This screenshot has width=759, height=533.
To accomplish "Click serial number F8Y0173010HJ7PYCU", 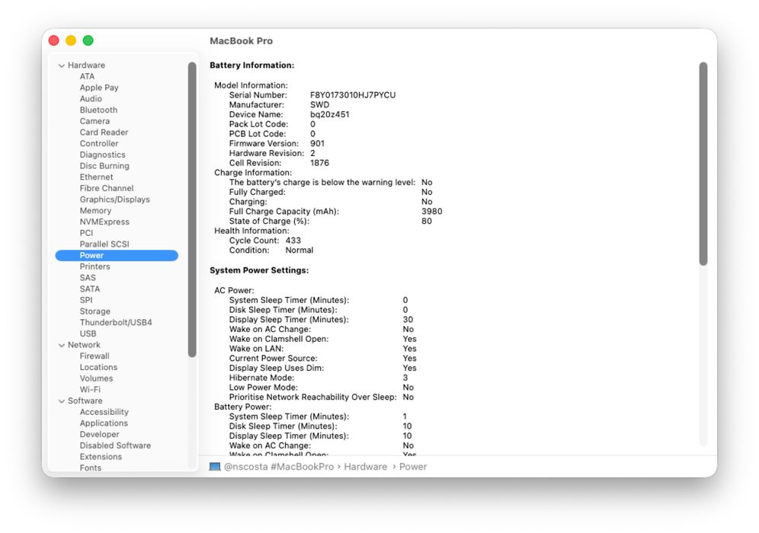I will (353, 95).
